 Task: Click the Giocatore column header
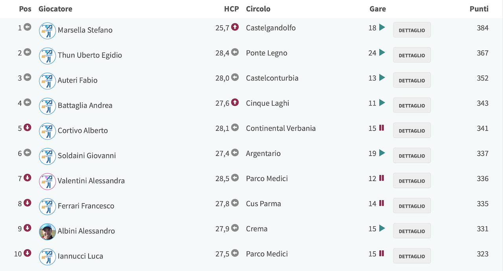[55, 9]
